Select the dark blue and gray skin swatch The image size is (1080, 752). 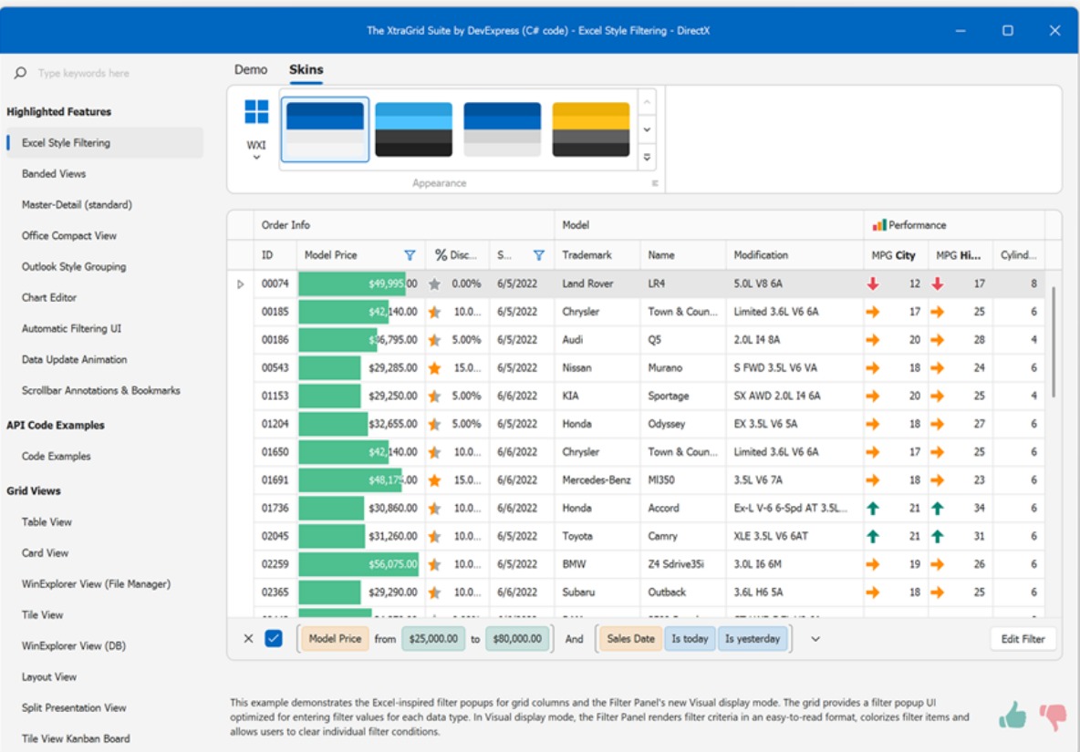click(502, 129)
